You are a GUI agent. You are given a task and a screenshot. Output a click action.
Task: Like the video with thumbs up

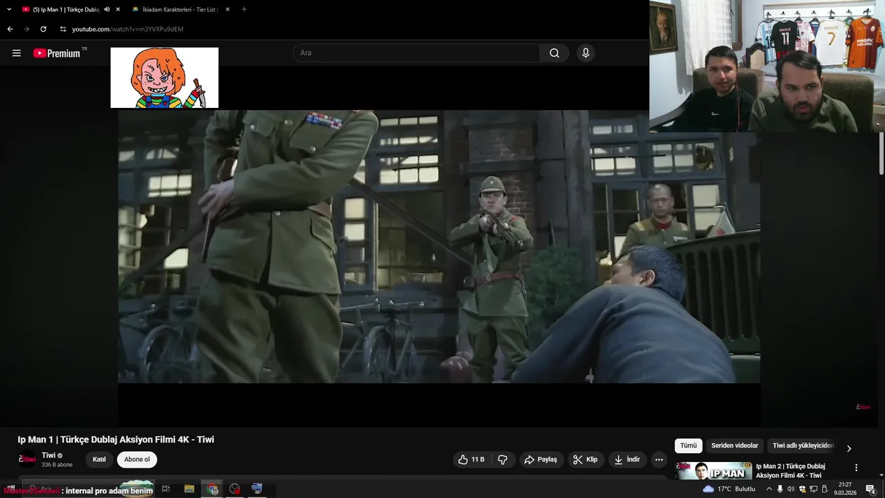[472, 459]
